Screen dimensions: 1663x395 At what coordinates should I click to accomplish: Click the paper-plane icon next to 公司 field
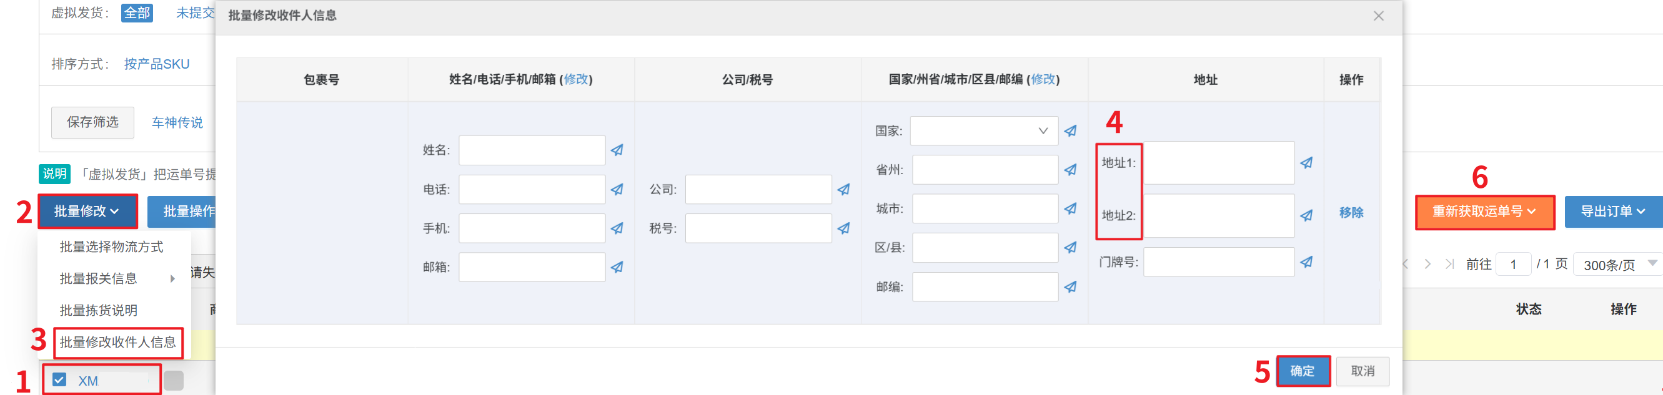point(844,190)
